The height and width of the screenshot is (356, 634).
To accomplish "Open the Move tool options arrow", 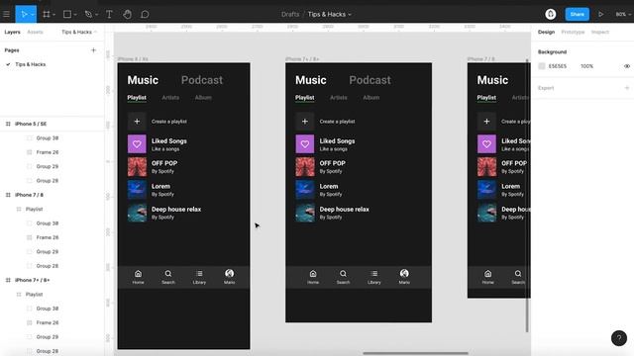I will [33, 15].
